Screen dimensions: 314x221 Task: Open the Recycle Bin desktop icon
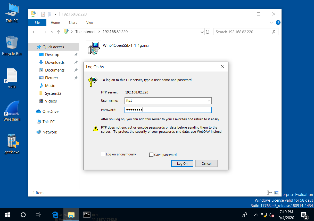coord(12,46)
